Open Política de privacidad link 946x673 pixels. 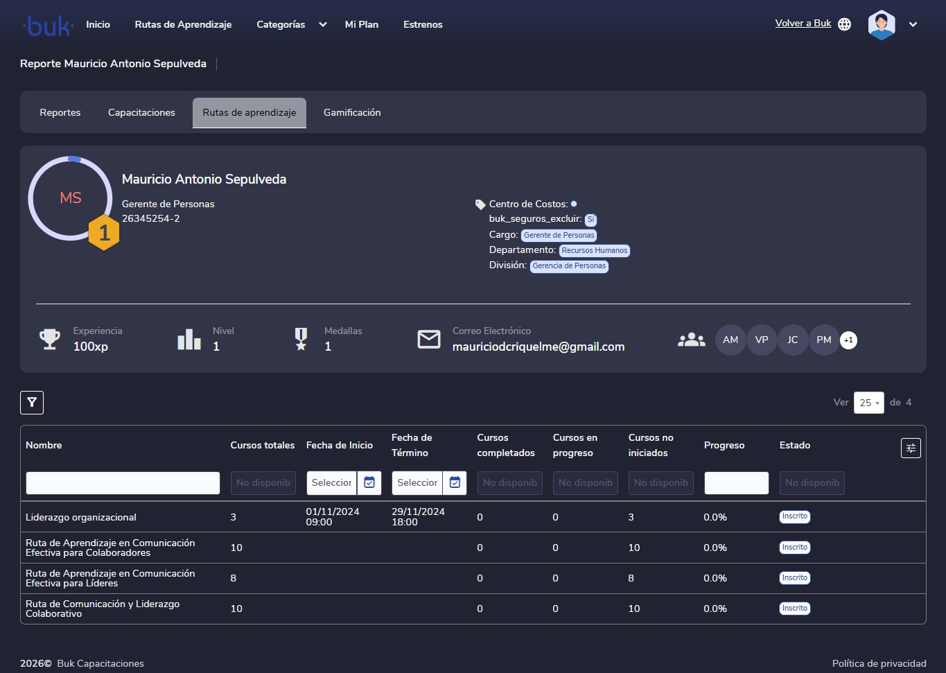click(x=879, y=664)
